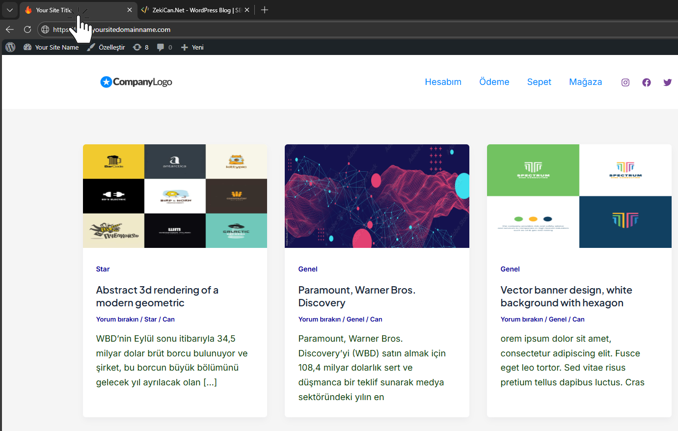Open a new browser tab
This screenshot has height=431, width=678.
tap(265, 10)
